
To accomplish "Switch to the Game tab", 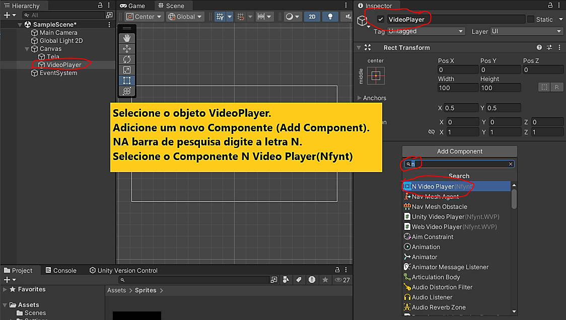I will [x=132, y=6].
